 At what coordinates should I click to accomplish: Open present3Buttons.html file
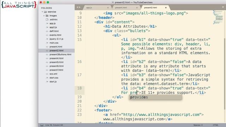[60, 55]
